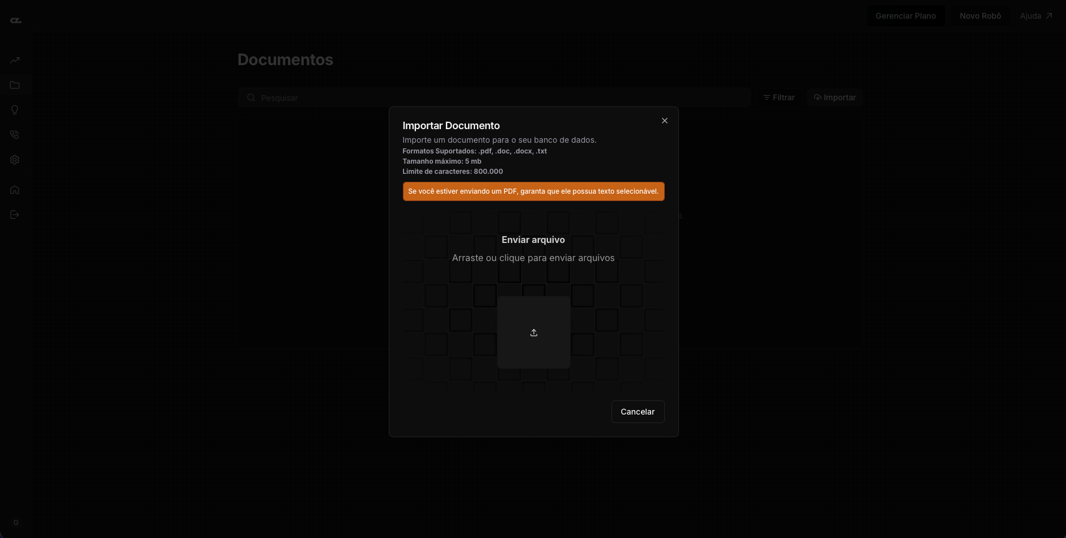Create a Novo Robô
Viewport: 1066px width, 538px height.
coord(980,15)
